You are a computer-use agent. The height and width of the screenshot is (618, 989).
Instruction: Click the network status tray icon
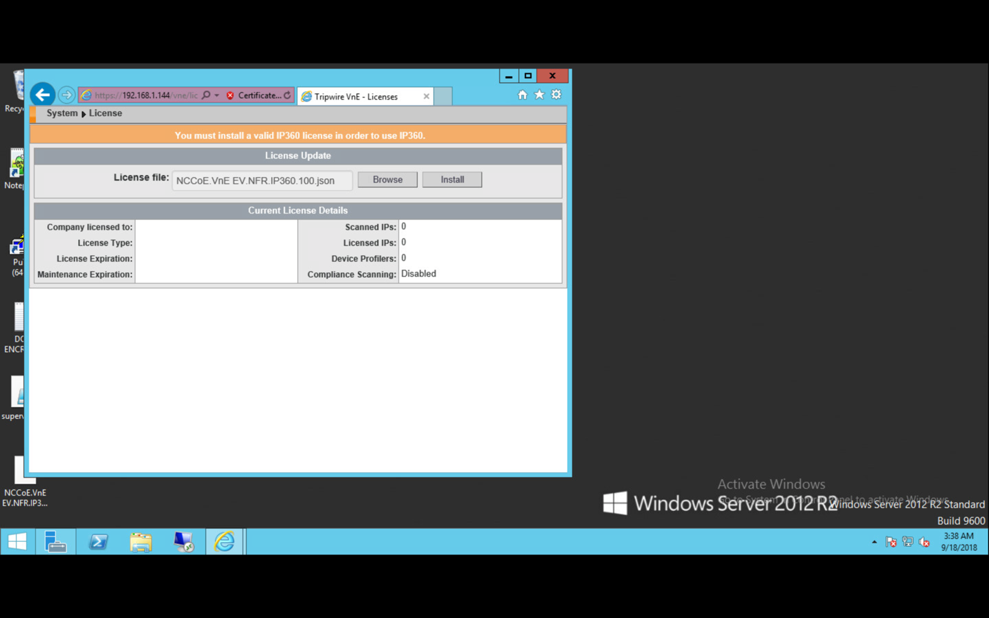pyautogui.click(x=908, y=543)
